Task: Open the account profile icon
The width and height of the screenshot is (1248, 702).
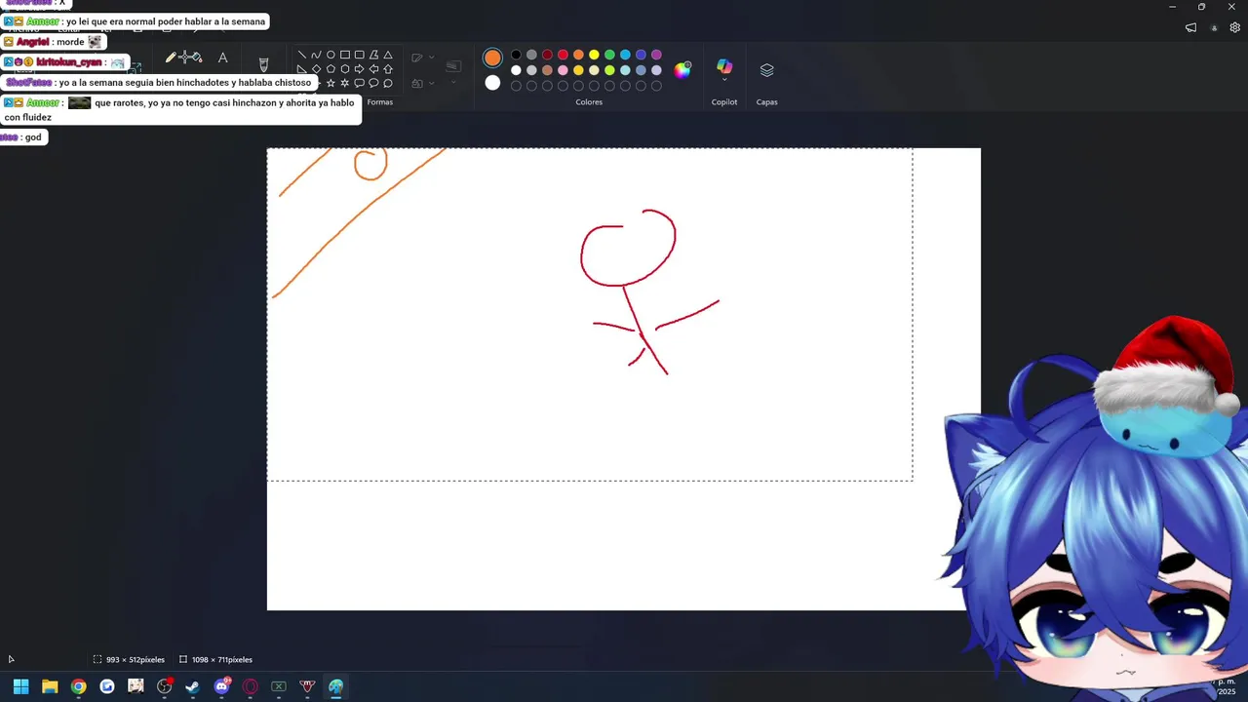Action: coord(1214,28)
